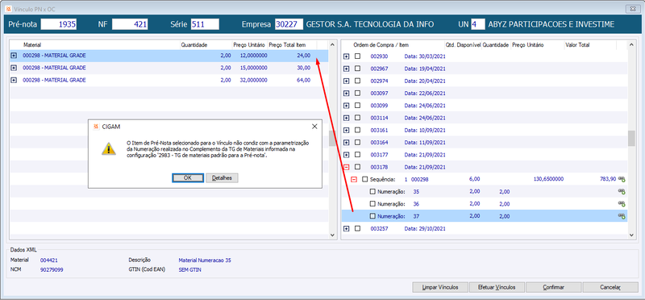This screenshot has height=300, width=645.
Task: Tick checkbox for order 003114
Action: click(357, 118)
